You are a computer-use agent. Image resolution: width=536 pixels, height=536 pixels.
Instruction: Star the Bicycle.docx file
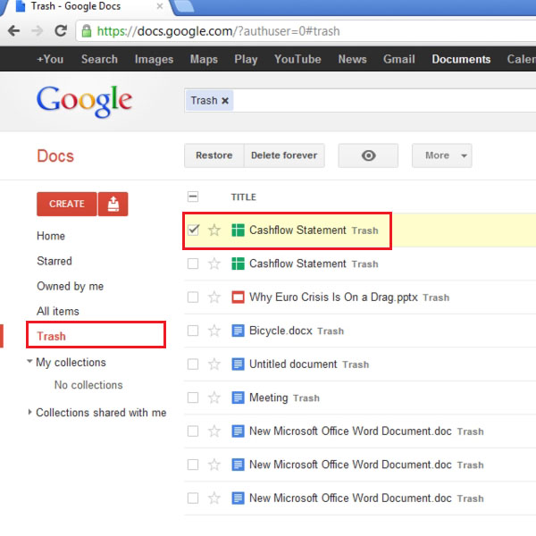tap(214, 331)
